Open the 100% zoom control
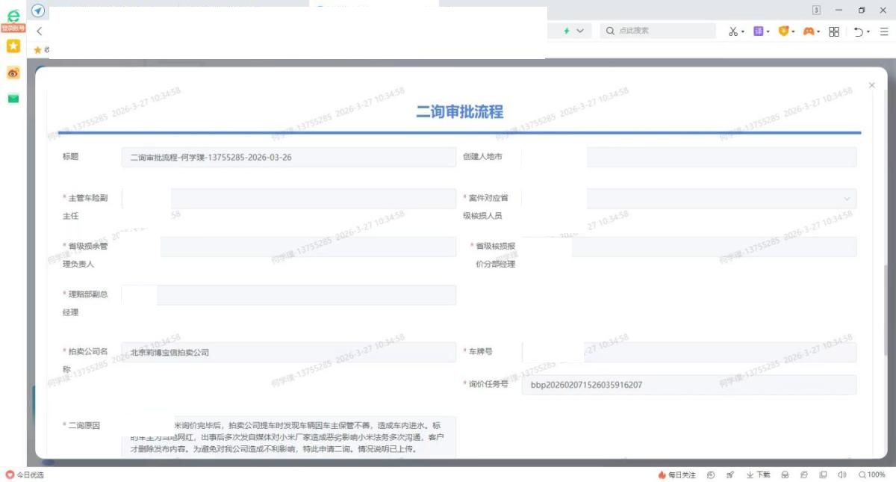The height and width of the screenshot is (482, 896). 871,475
